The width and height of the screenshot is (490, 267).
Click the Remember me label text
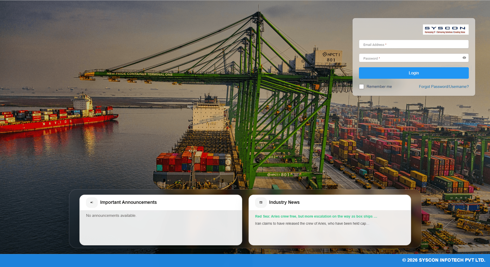[379, 87]
